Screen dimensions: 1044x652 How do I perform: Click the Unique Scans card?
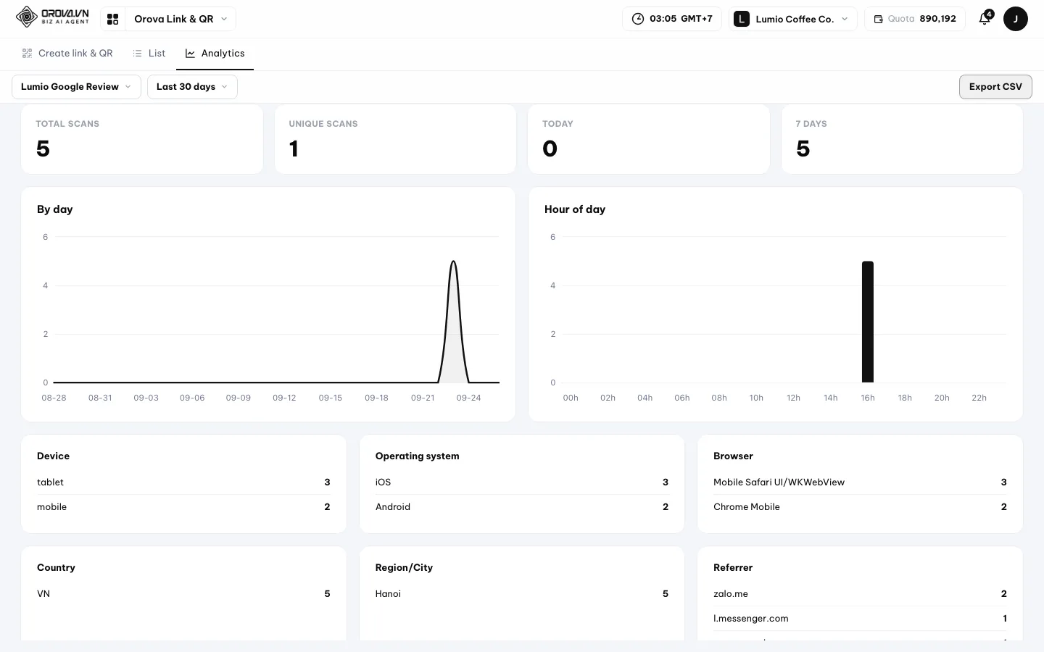point(395,139)
